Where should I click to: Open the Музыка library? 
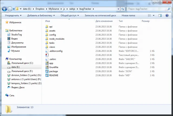click(15, 51)
